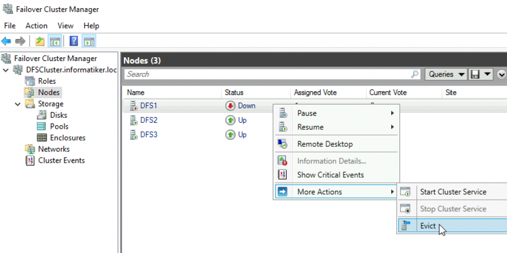Click the Back arrow toolbar icon
Viewport: 507px width, 253px height.
(7, 41)
